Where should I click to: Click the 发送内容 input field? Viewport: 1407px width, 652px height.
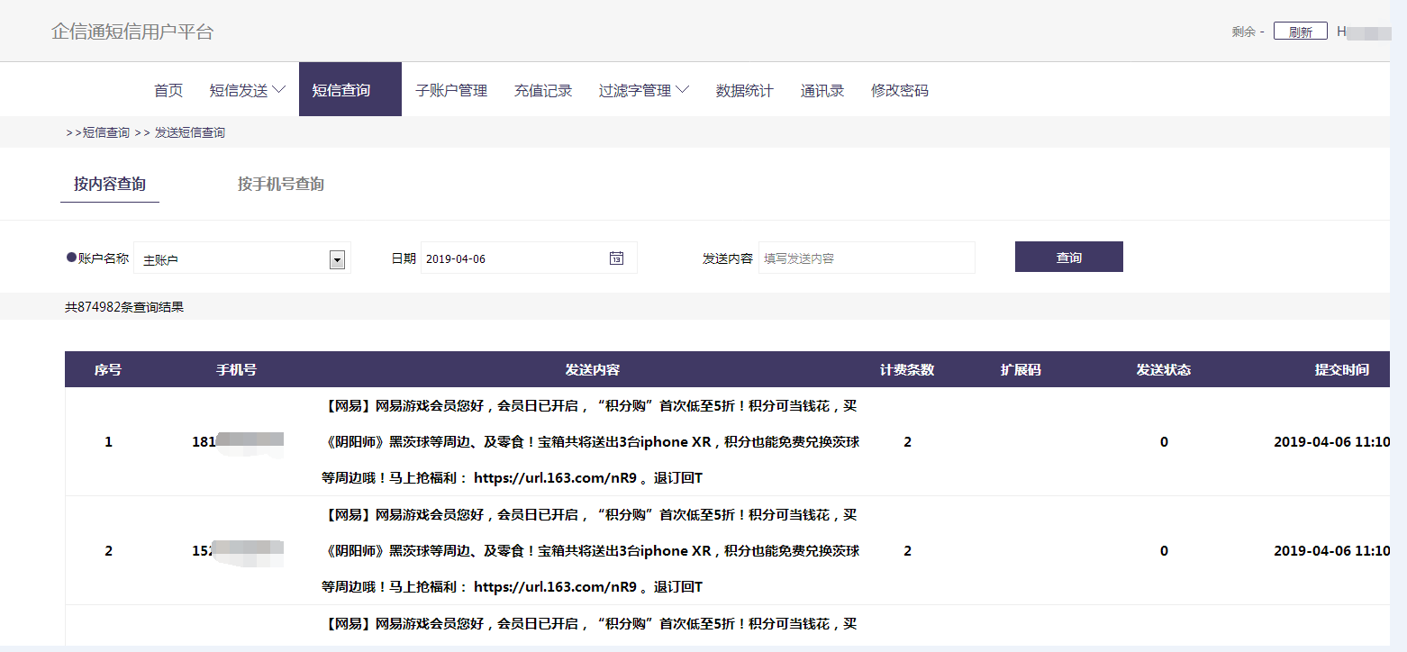[866, 258]
